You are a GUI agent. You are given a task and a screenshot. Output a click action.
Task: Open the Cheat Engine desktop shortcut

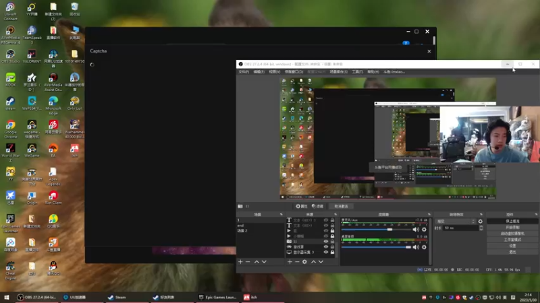(x=10, y=271)
